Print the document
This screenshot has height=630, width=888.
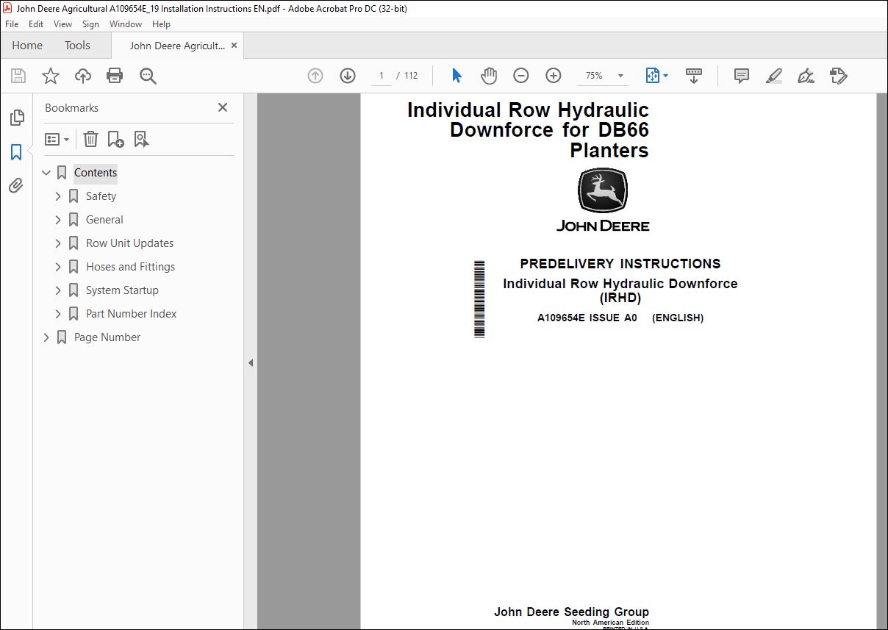coord(115,76)
